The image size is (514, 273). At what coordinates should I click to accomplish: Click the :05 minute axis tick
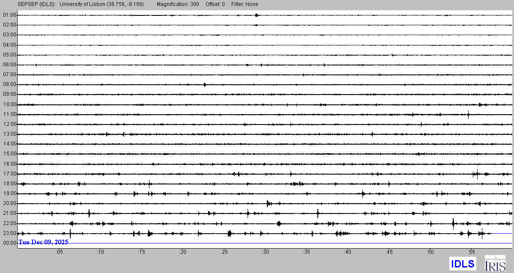(59, 252)
